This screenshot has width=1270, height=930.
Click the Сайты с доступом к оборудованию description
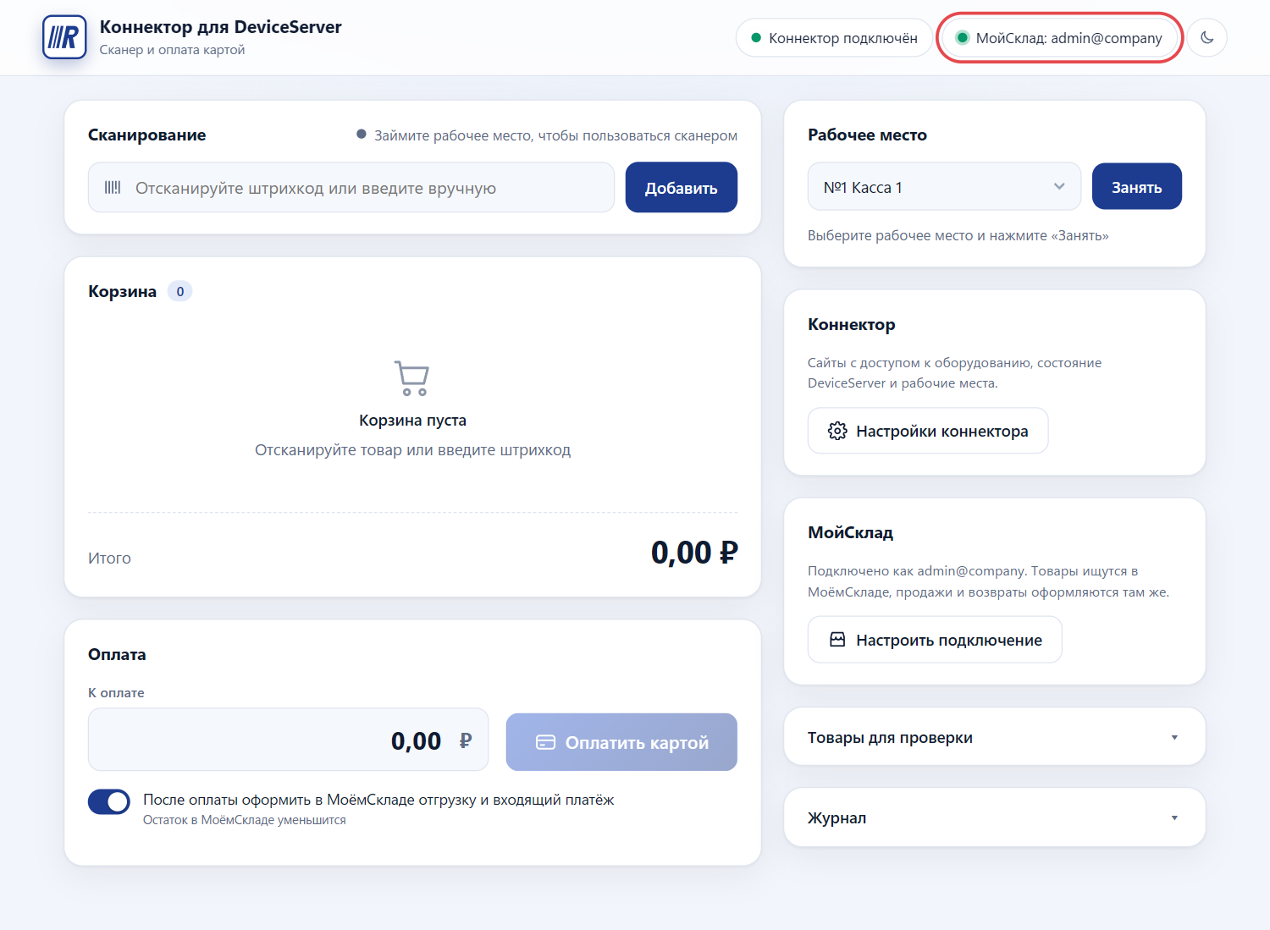pyautogui.click(x=954, y=373)
